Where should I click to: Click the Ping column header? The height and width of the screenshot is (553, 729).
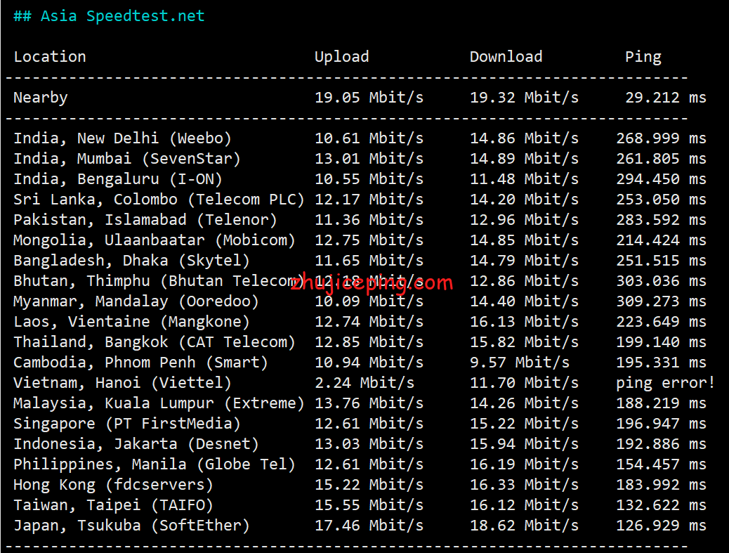[x=643, y=57]
